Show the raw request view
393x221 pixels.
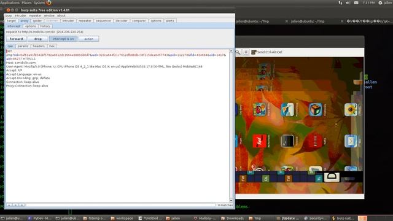[10, 46]
